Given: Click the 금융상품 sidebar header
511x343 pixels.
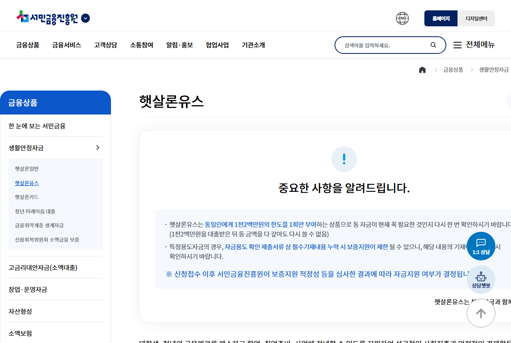Looking at the screenshot, I should click(x=55, y=103).
